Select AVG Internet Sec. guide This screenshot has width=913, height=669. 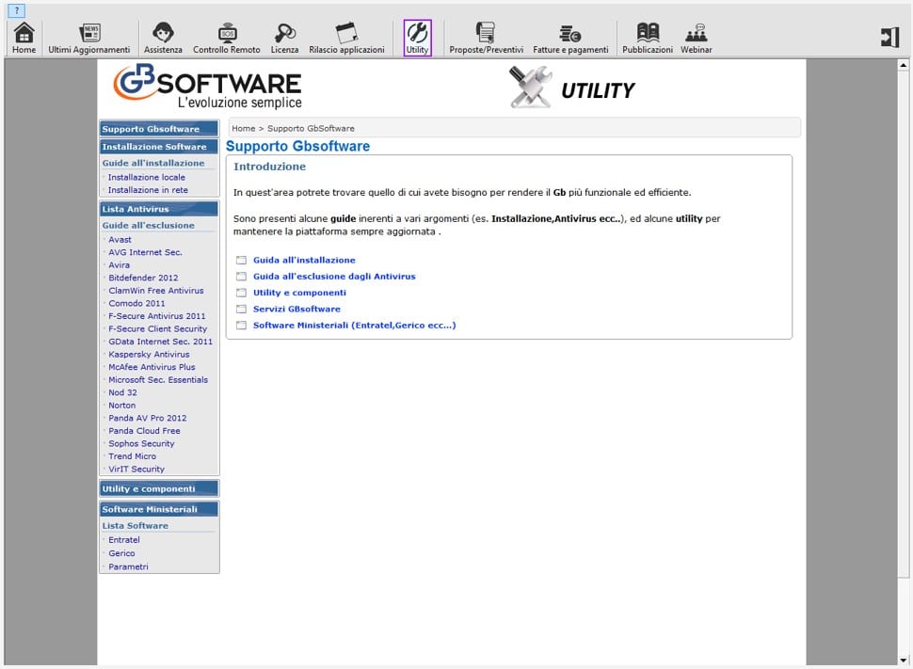(x=145, y=252)
